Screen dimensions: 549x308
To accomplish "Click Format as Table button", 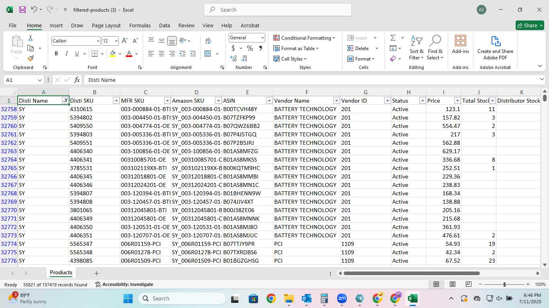I will pos(296,48).
